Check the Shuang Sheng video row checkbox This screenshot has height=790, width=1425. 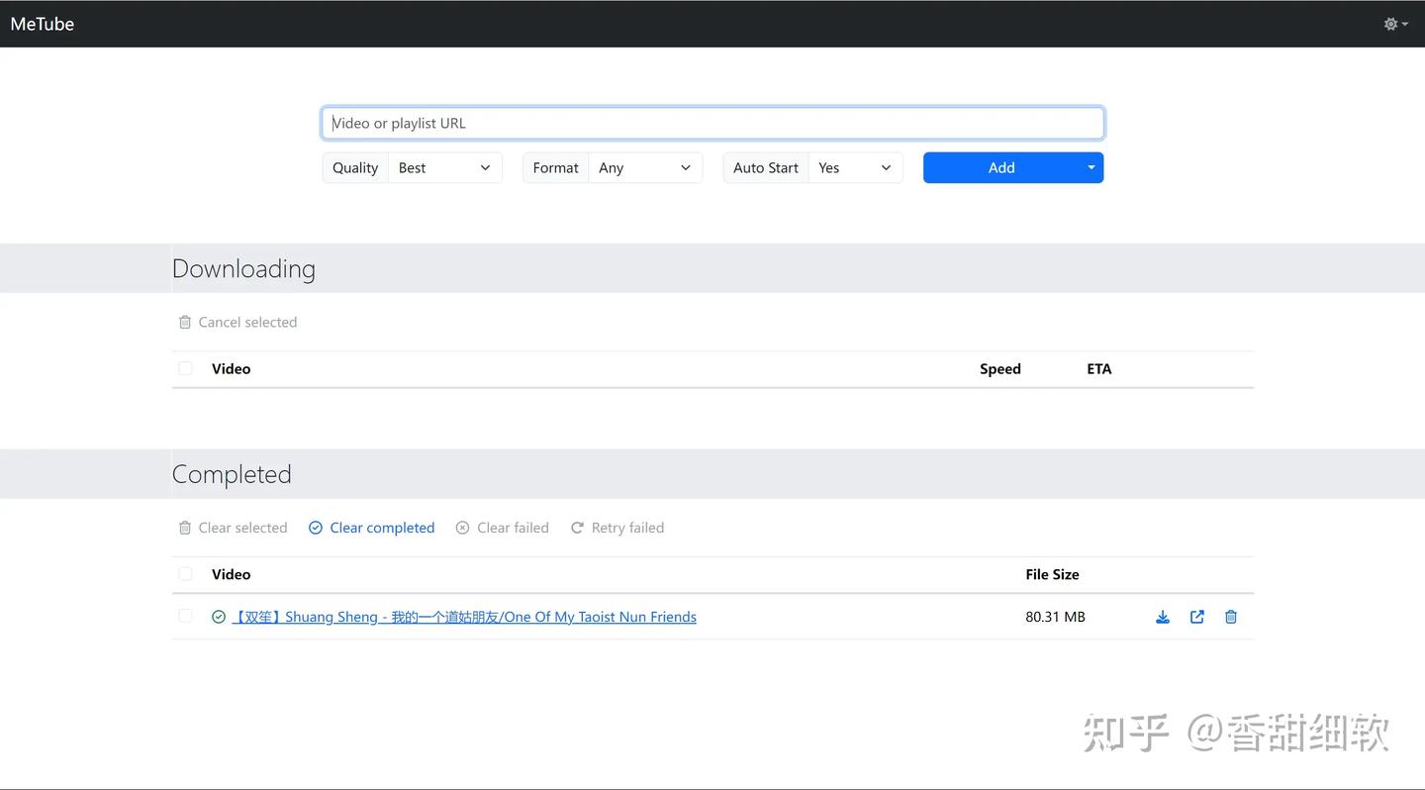pyautogui.click(x=185, y=617)
